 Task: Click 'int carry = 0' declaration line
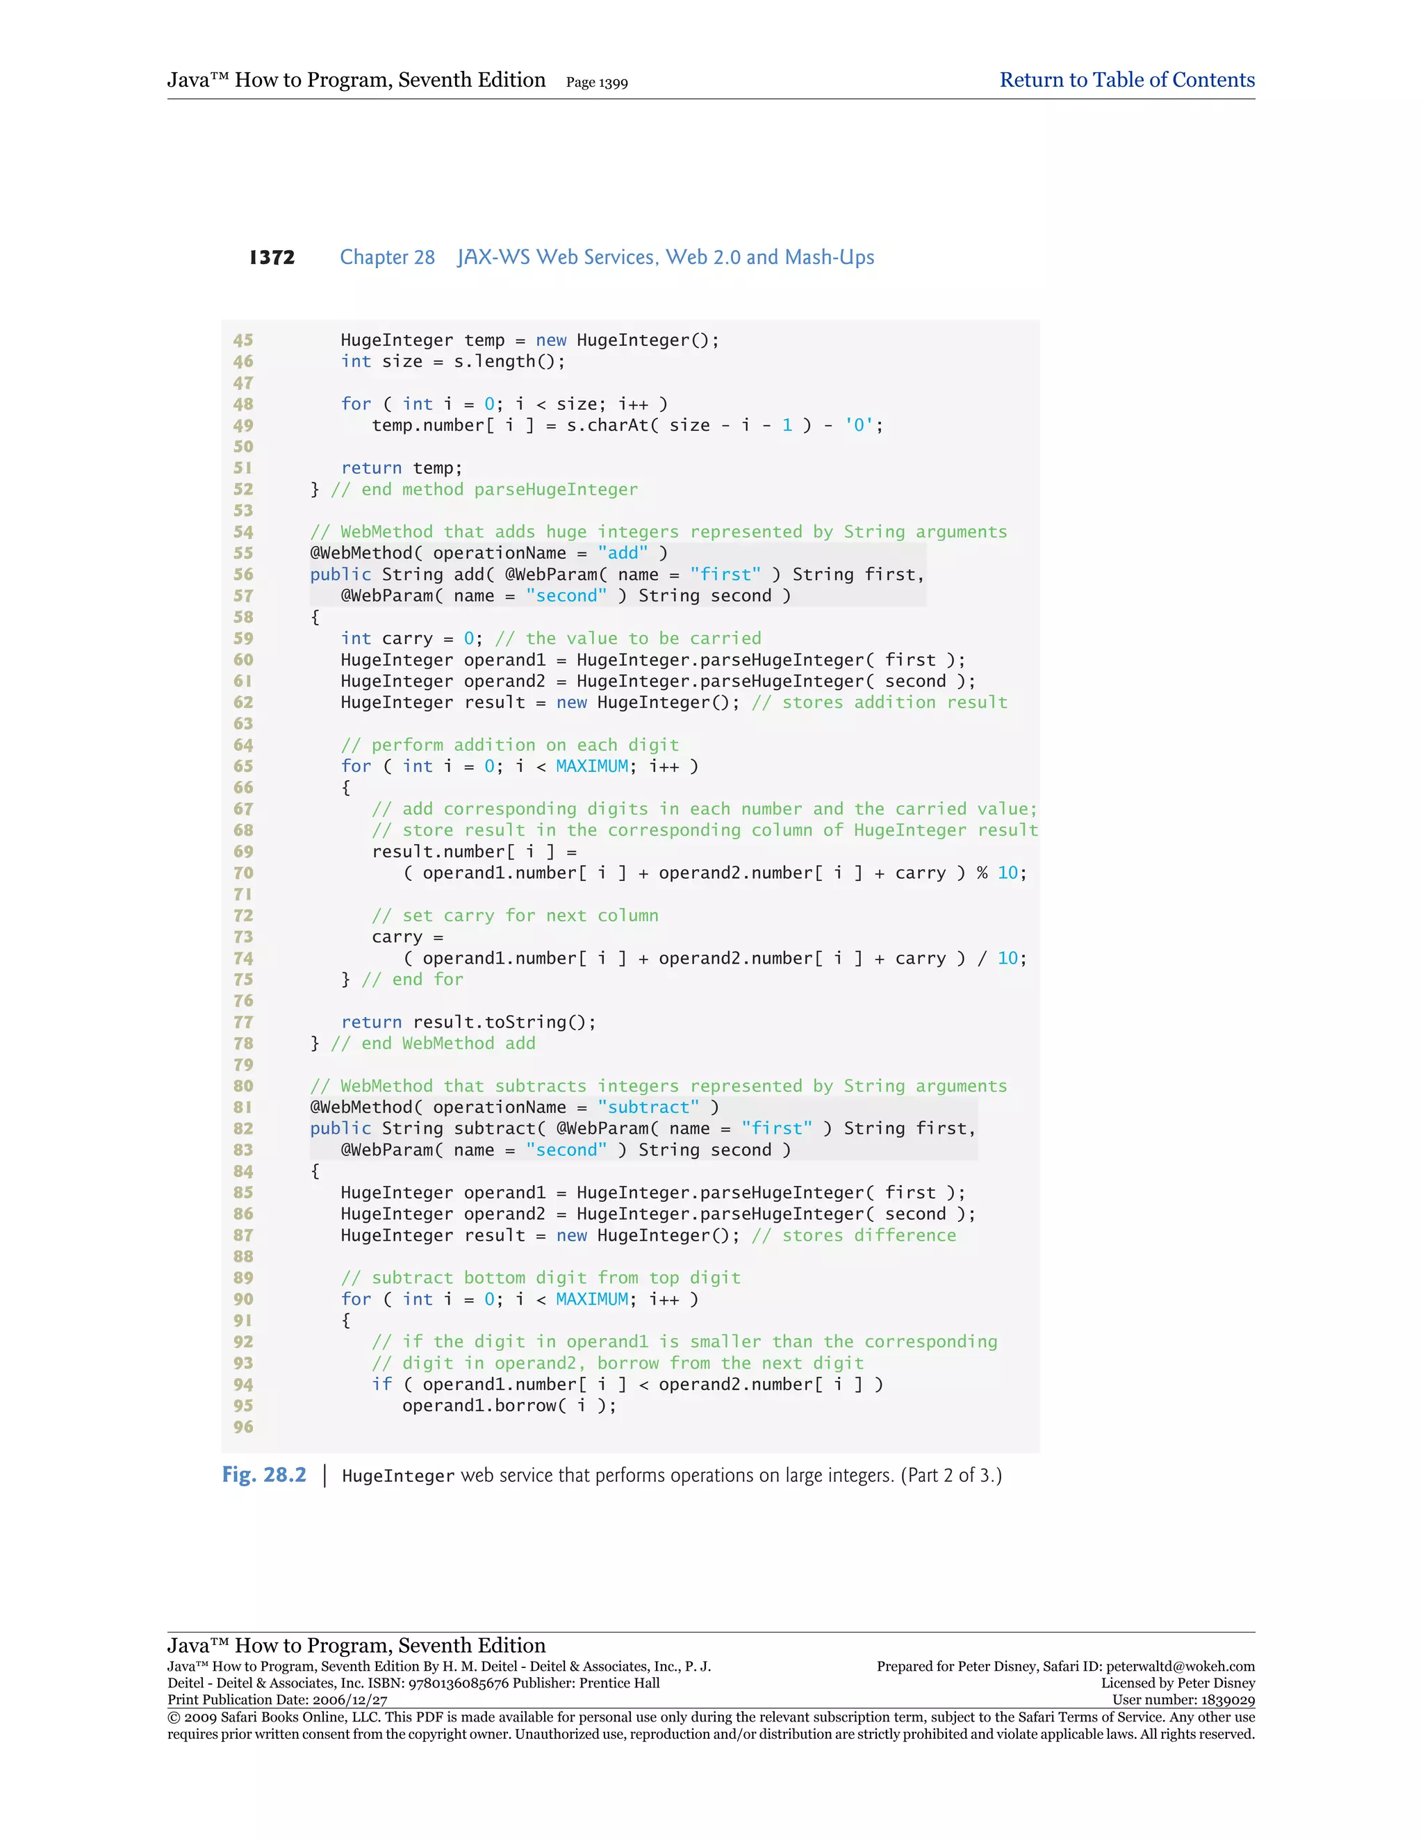coord(411,638)
